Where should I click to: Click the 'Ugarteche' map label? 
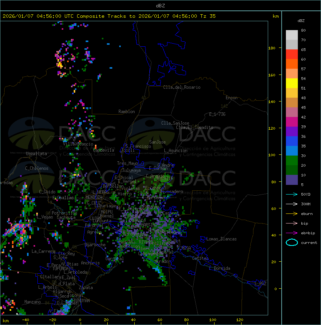[x=95, y=245]
